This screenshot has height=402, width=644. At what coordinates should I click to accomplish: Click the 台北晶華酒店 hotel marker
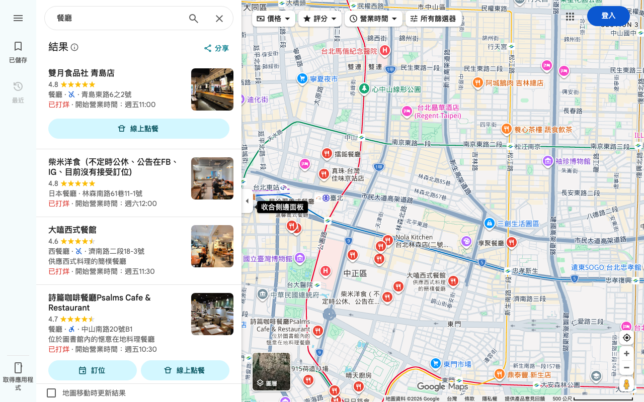point(407,111)
